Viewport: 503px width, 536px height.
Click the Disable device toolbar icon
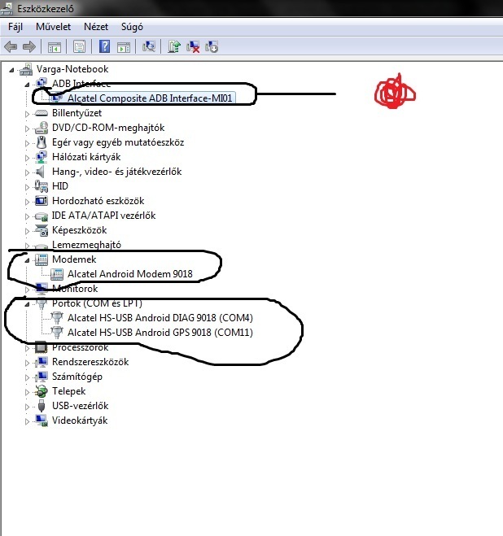click(212, 47)
